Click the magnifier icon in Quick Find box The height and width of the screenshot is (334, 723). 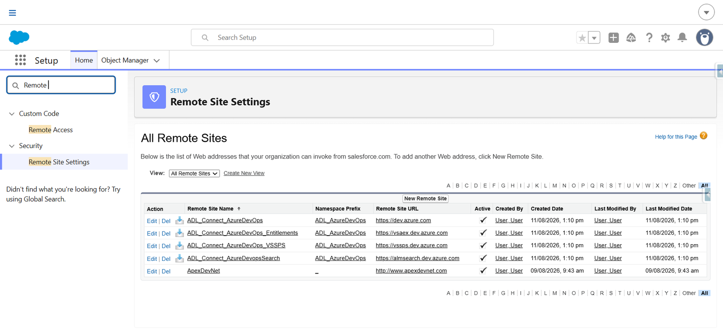(15, 85)
